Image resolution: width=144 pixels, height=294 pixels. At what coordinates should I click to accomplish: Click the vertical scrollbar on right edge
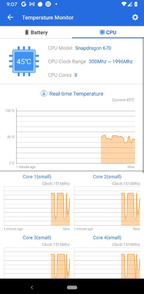[143, 105]
